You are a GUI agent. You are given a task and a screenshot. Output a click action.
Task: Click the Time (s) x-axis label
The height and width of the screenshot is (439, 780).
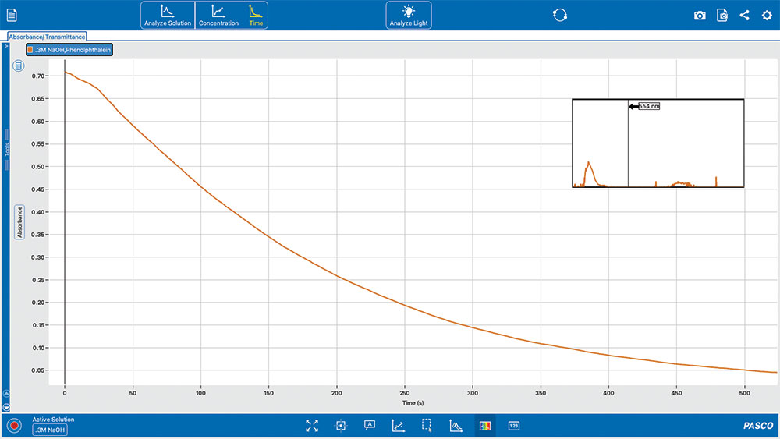[413, 402]
